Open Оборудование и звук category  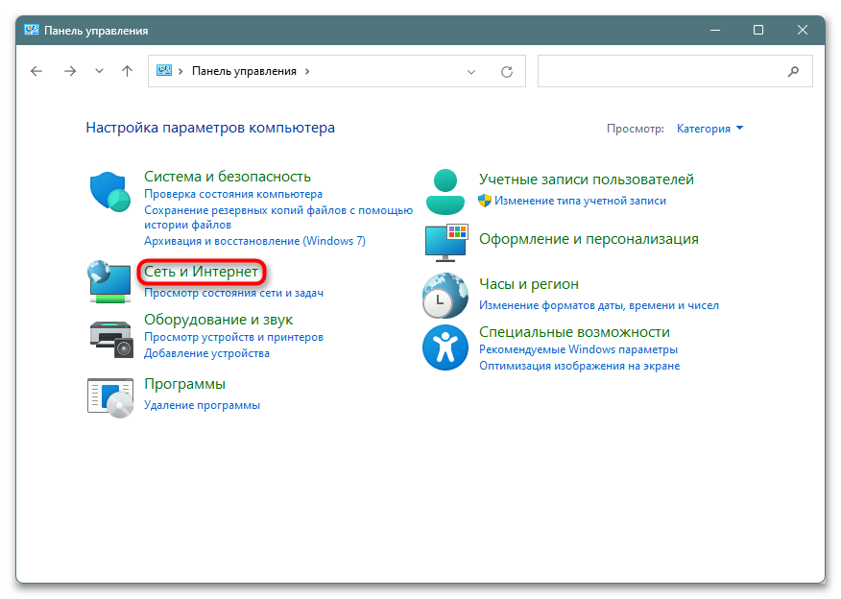218,320
